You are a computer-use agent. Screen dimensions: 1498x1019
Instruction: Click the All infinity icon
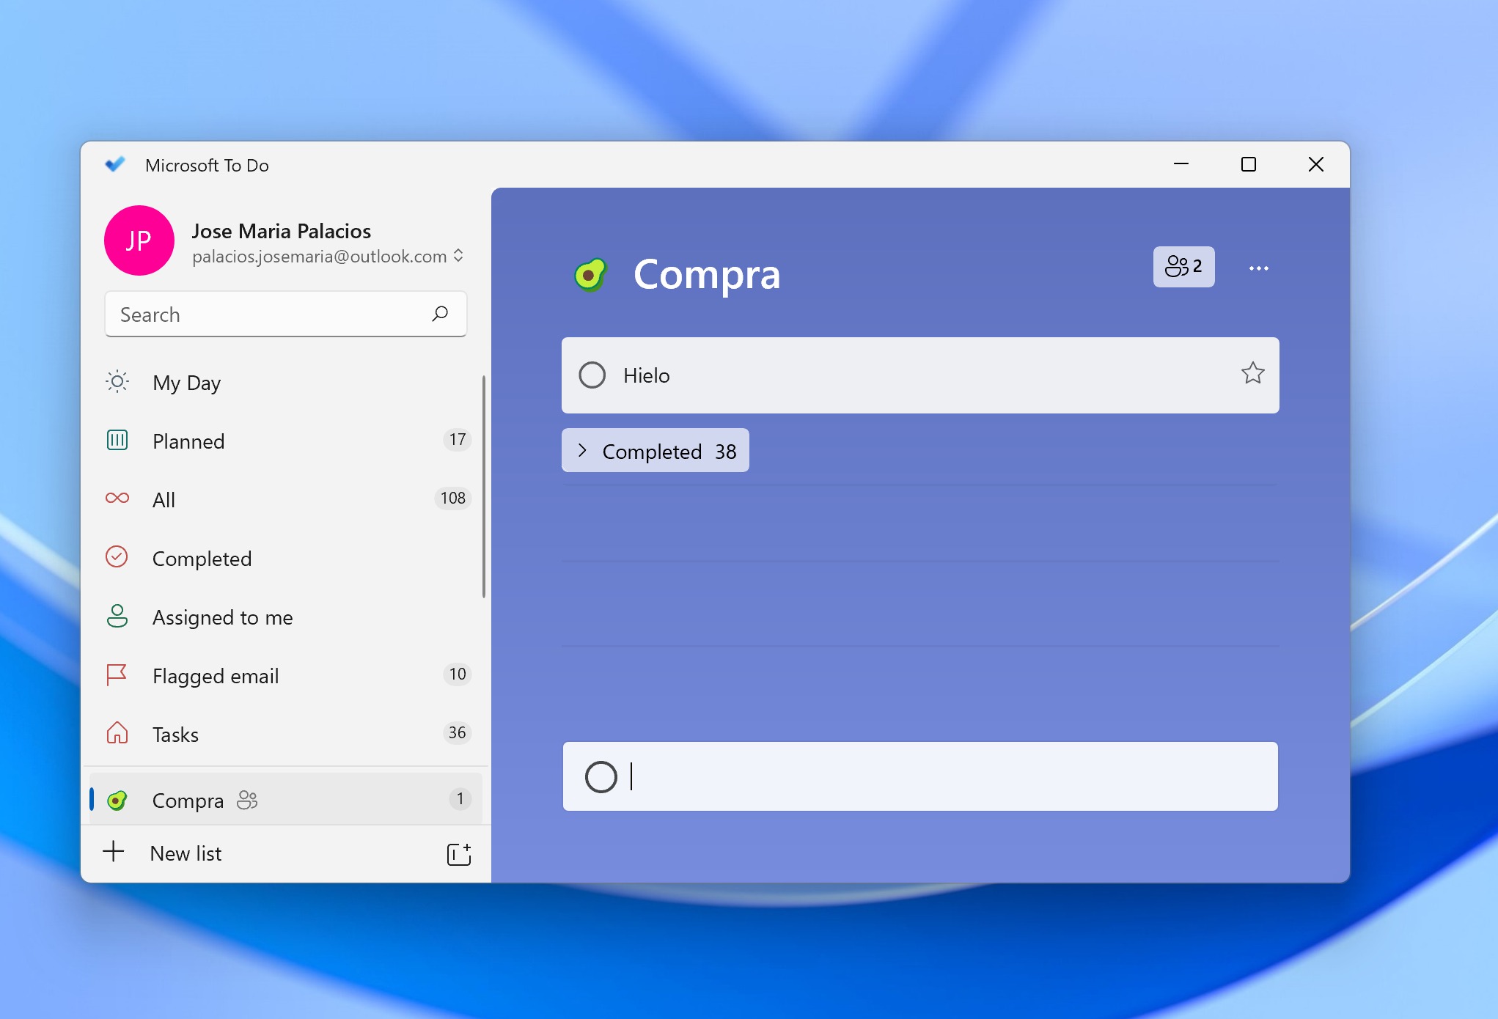[x=117, y=499]
